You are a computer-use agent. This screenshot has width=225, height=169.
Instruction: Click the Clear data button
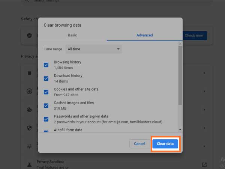coord(165,144)
